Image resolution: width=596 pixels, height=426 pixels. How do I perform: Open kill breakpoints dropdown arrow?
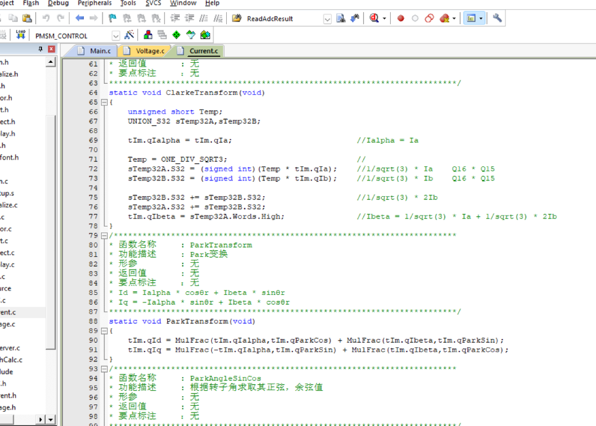tap(454, 18)
